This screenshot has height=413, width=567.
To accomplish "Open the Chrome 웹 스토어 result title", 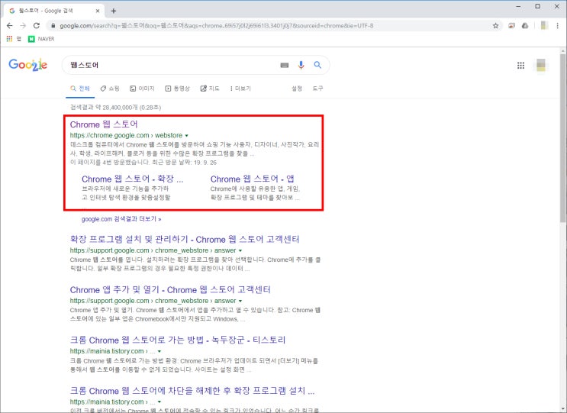I will click(104, 124).
